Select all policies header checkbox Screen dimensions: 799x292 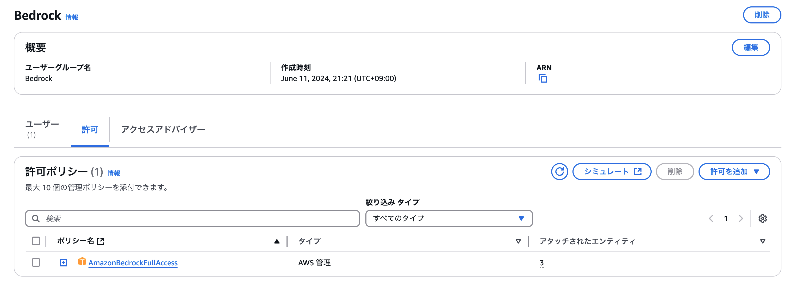(36, 241)
